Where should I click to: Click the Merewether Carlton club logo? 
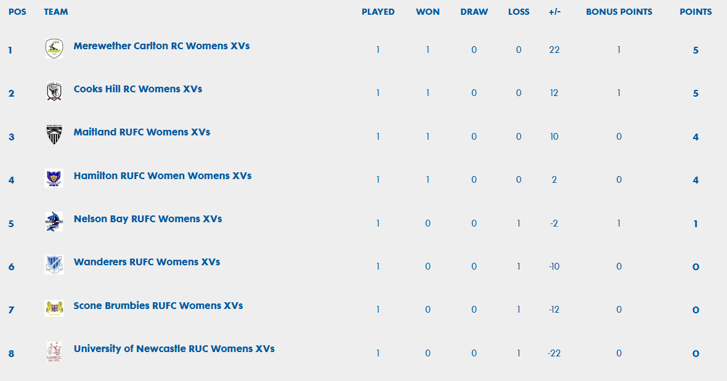pos(54,49)
